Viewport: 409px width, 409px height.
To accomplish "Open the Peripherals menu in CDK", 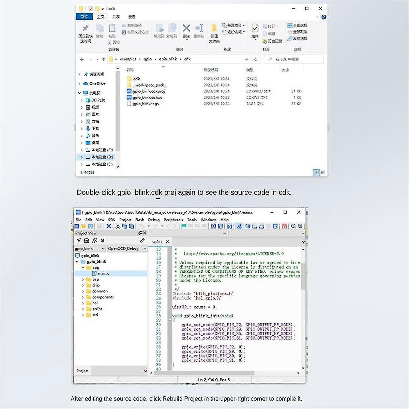I will 173,220.
